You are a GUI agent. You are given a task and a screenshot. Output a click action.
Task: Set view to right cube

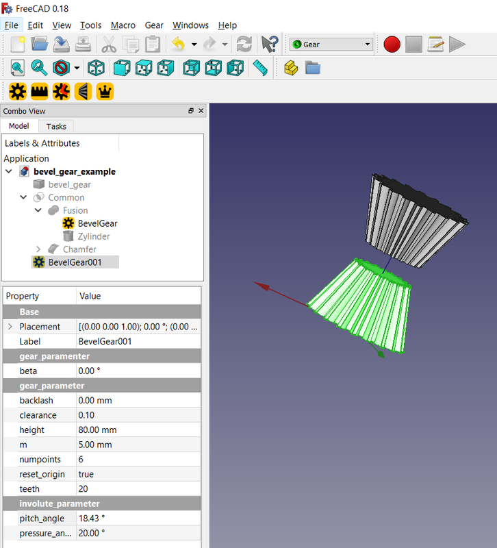(x=166, y=68)
